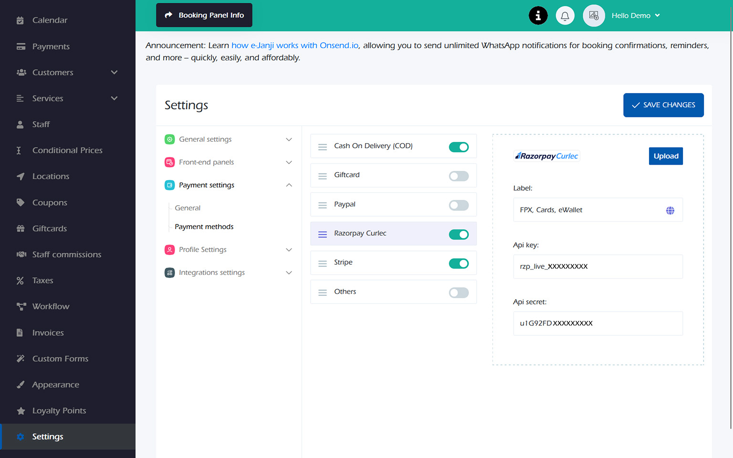
Task: Click the drag handle for Others
Action: 323,292
